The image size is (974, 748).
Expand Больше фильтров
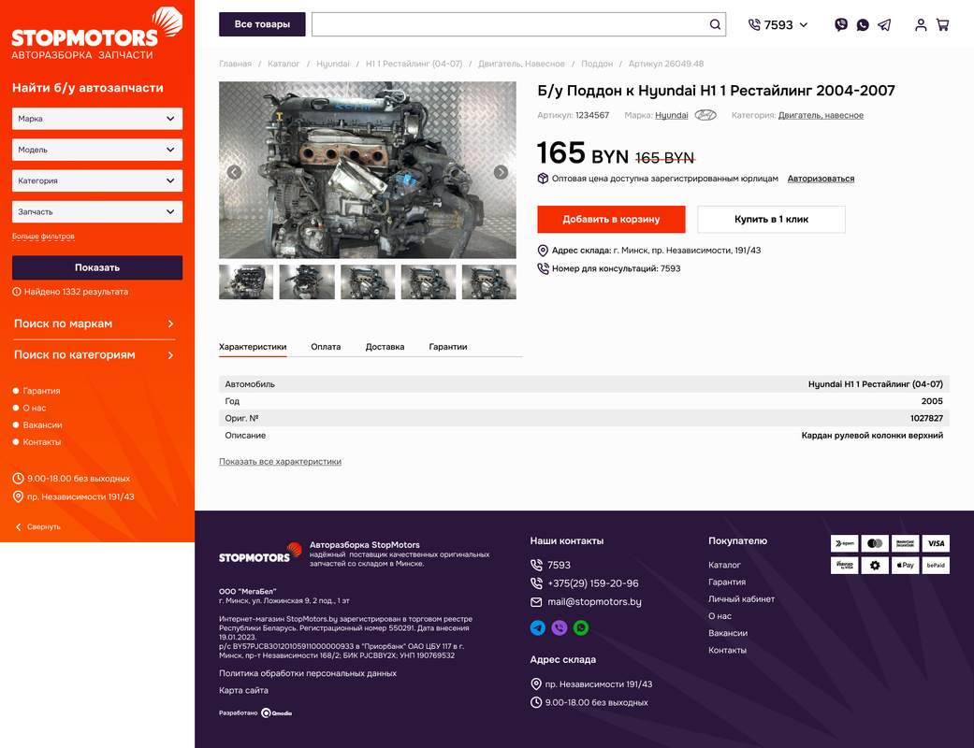tap(43, 236)
